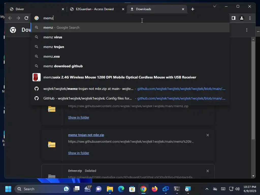260x195 pixels.
Task: Open the Windows Start menu
Action: 8,189
